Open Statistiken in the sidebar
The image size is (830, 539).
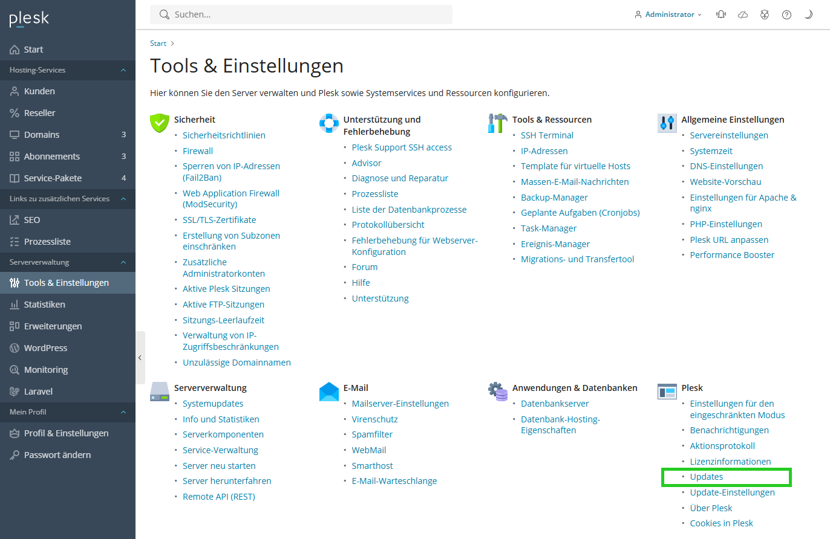coord(68,305)
